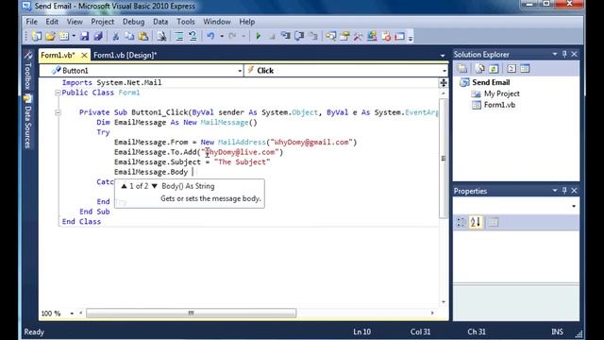Click the Step Over debug icon
Viewport: 604px width, 340px height.
pyautogui.click(x=299, y=36)
